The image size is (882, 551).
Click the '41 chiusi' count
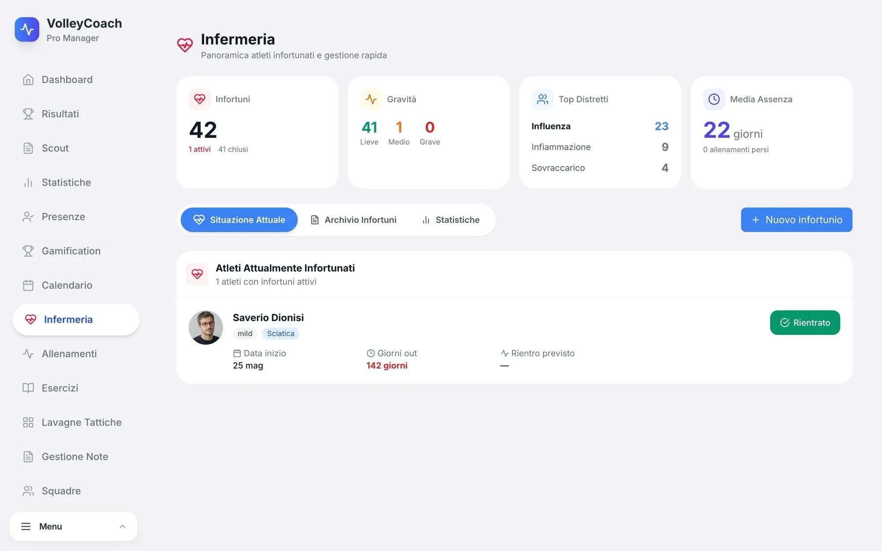coord(233,149)
